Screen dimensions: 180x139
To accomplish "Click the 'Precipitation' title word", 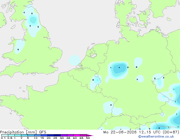I will point(12,132).
